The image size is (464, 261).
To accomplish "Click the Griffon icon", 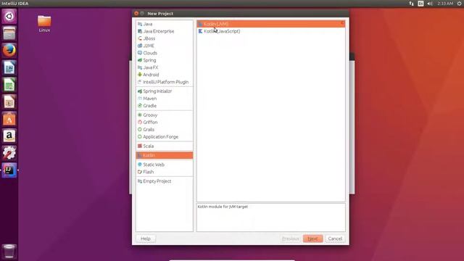I will point(140,123).
